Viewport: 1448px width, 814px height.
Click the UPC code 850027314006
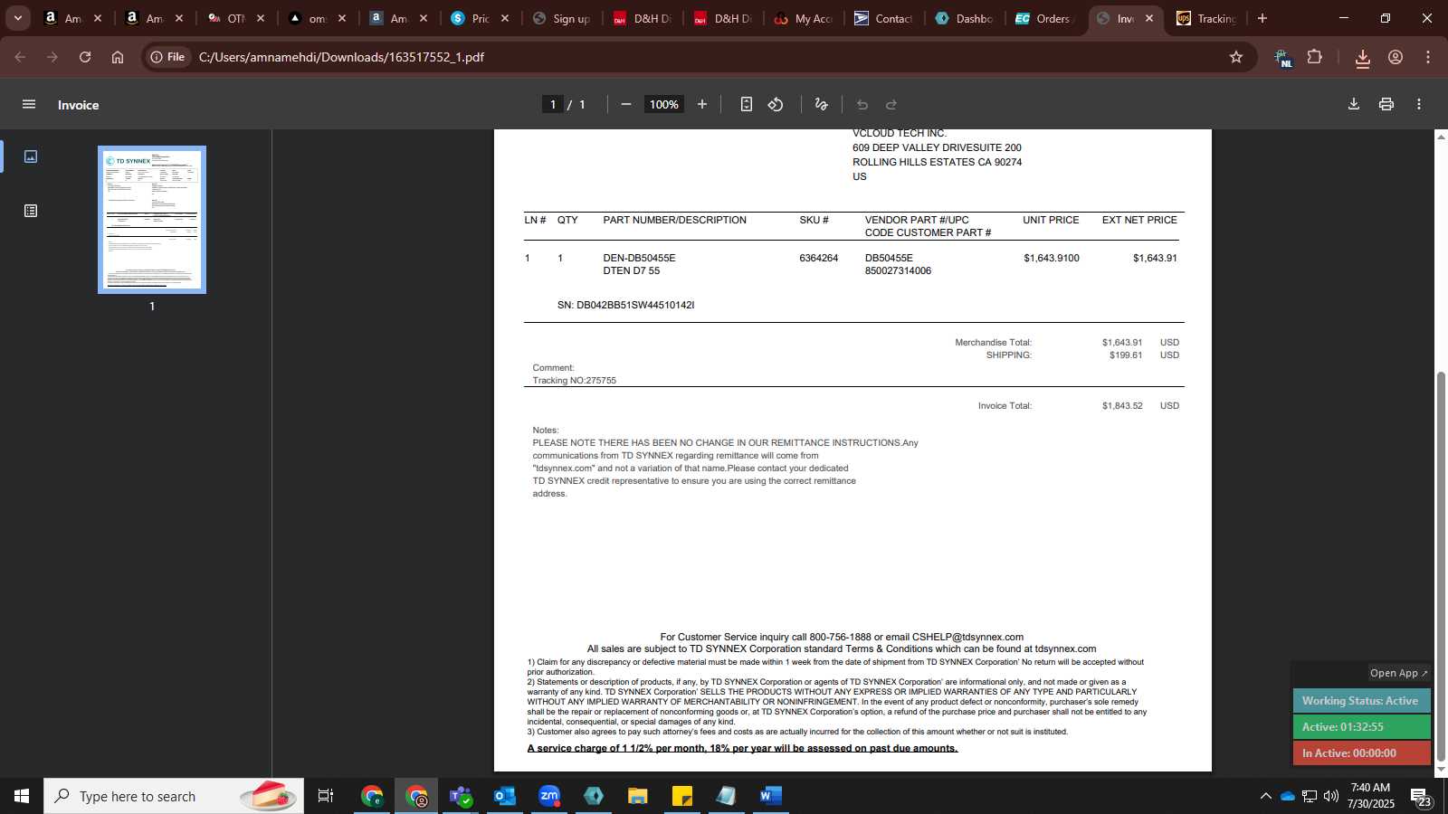(x=898, y=271)
